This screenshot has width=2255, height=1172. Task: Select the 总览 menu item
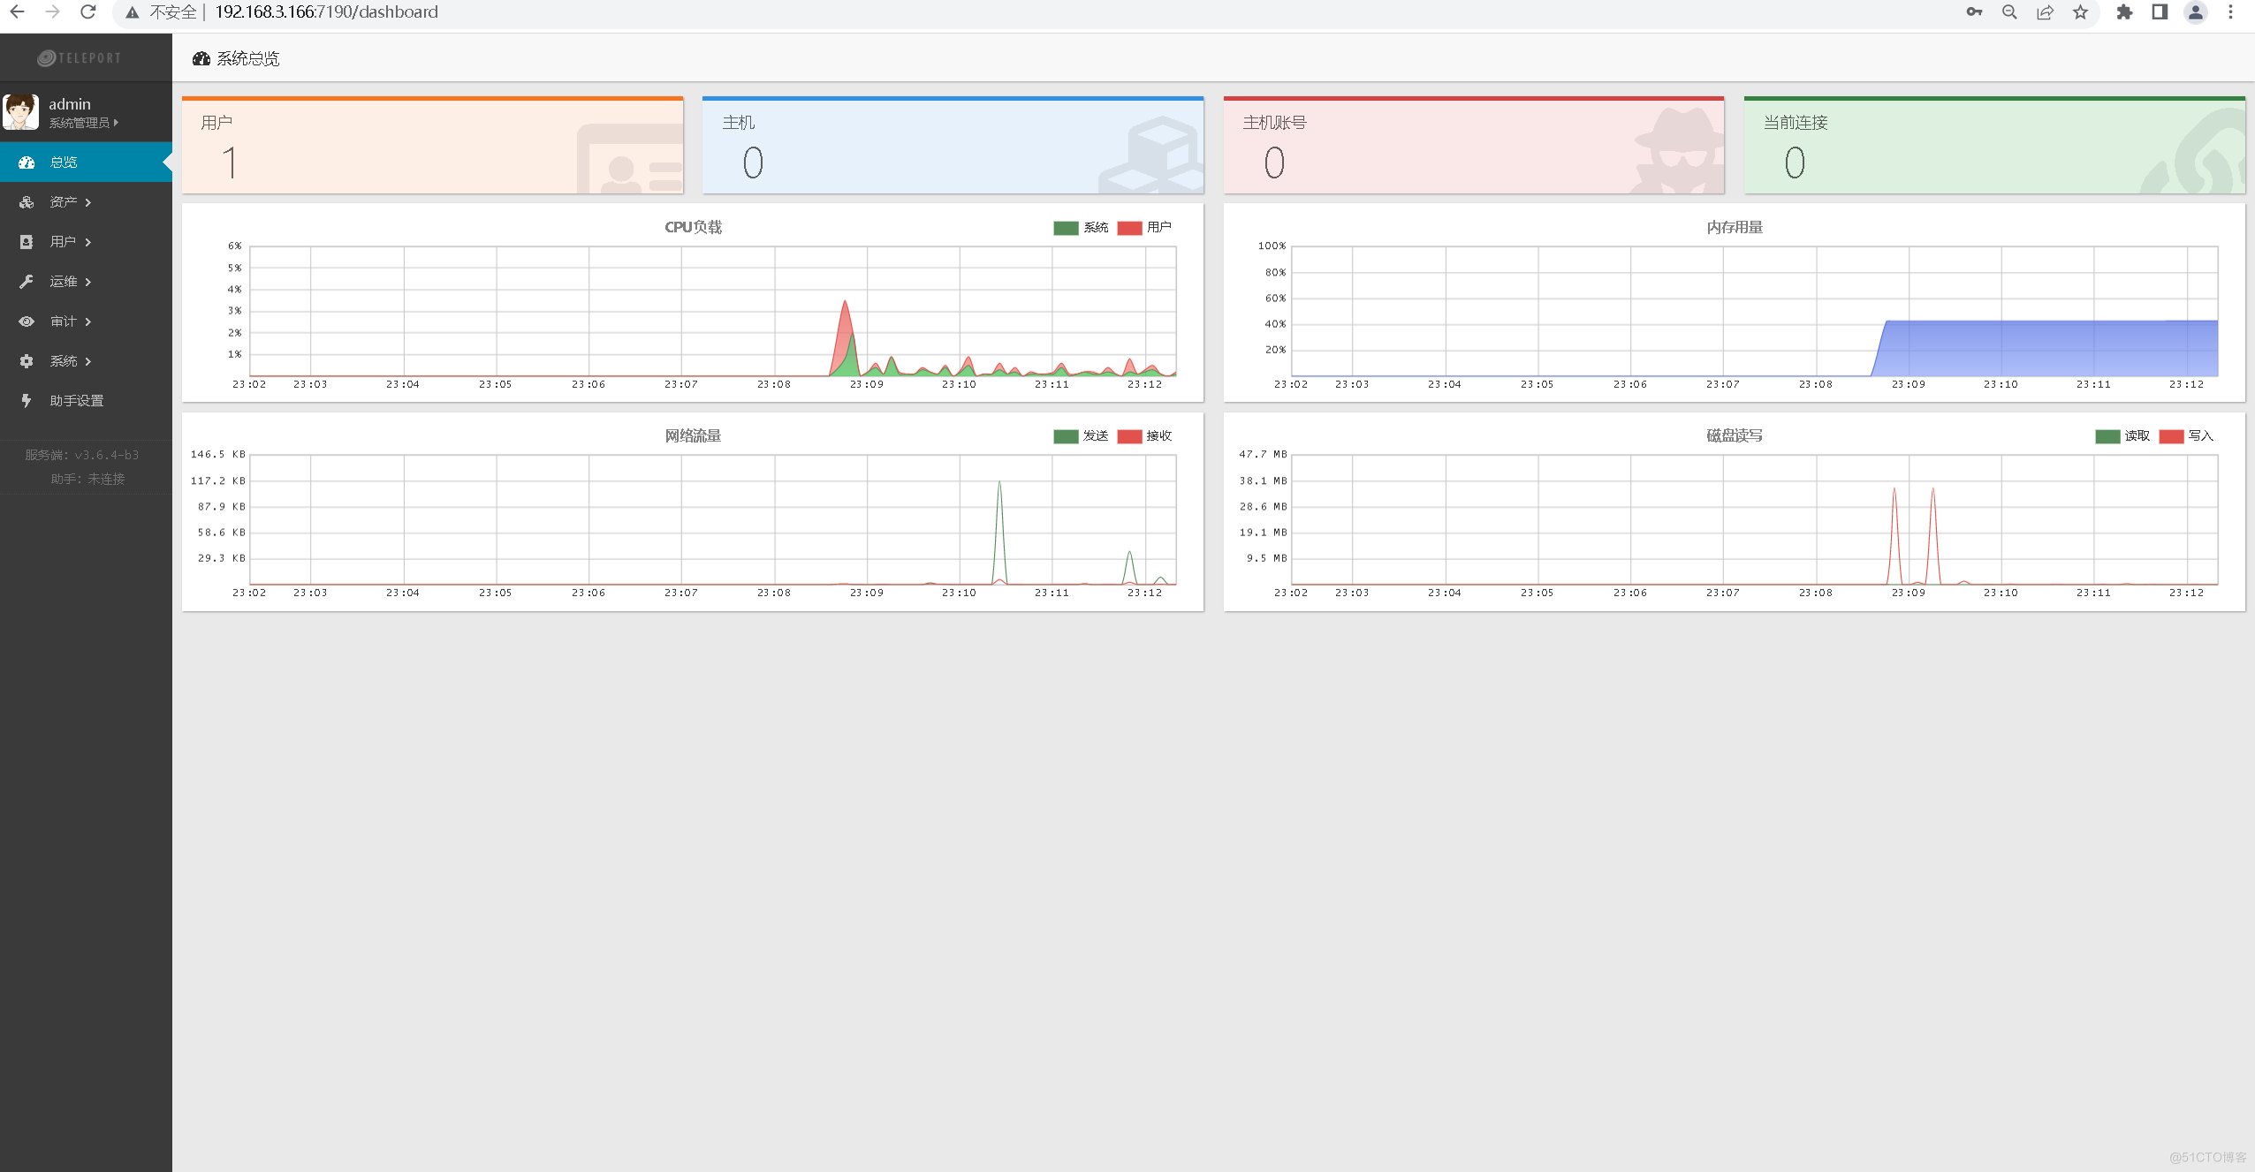[86, 163]
